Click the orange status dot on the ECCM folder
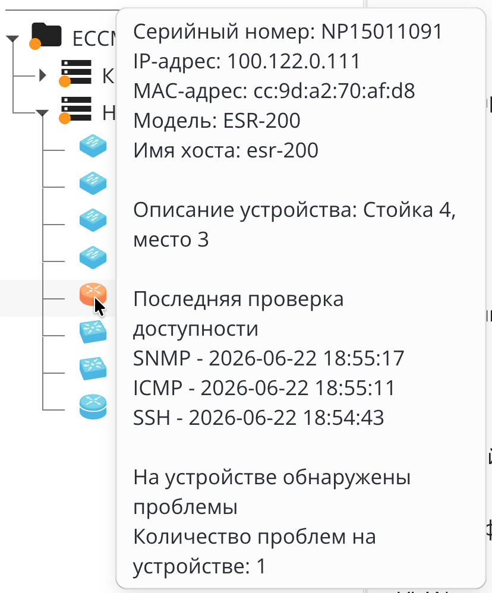Screen dimensions: 492x593 [35, 44]
